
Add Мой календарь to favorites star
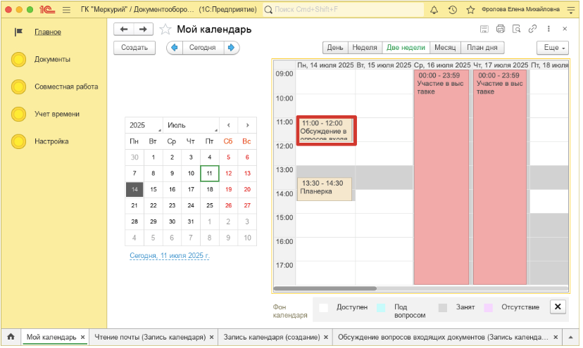click(x=165, y=30)
